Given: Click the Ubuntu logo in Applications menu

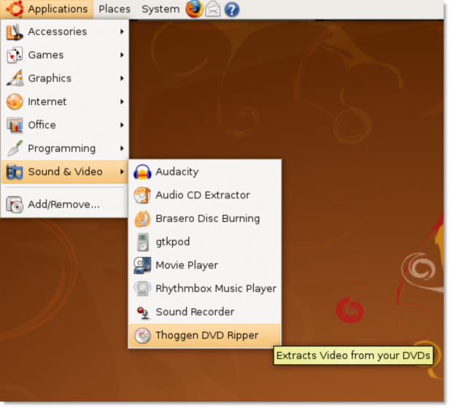Looking at the screenshot, I should coord(15,9).
